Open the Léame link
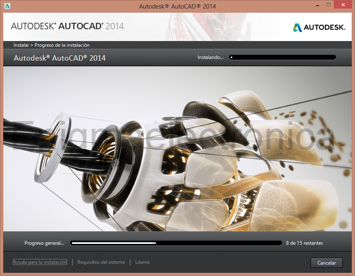Screen dimensions: 355x276 tap(142, 262)
